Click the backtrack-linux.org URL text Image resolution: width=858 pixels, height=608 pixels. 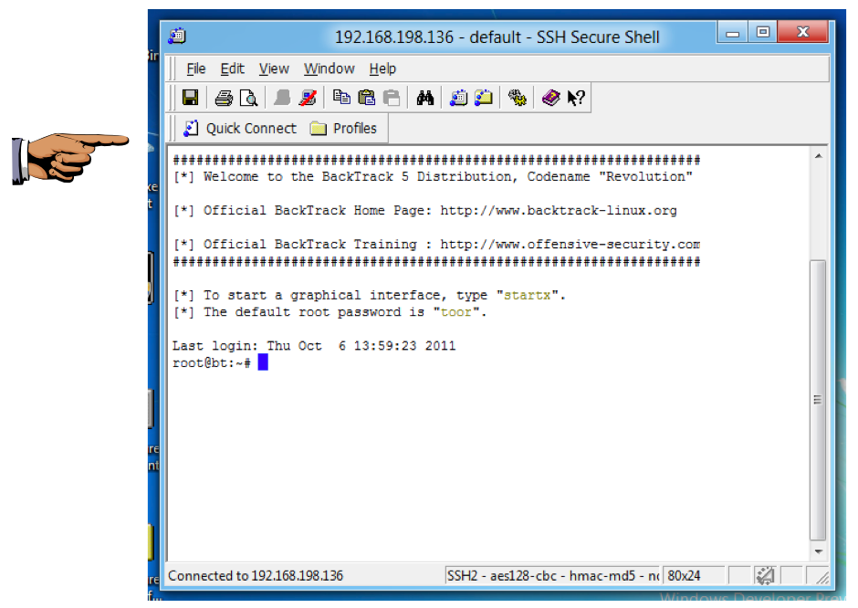click(x=558, y=211)
